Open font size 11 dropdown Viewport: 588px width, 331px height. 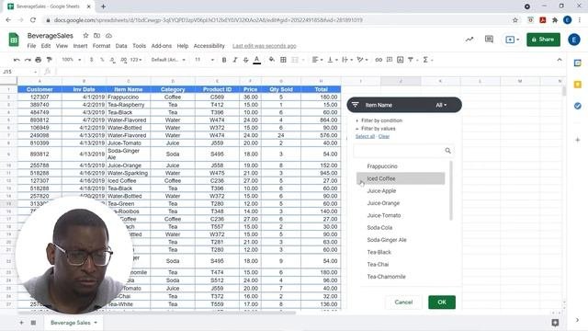[x=204, y=60]
